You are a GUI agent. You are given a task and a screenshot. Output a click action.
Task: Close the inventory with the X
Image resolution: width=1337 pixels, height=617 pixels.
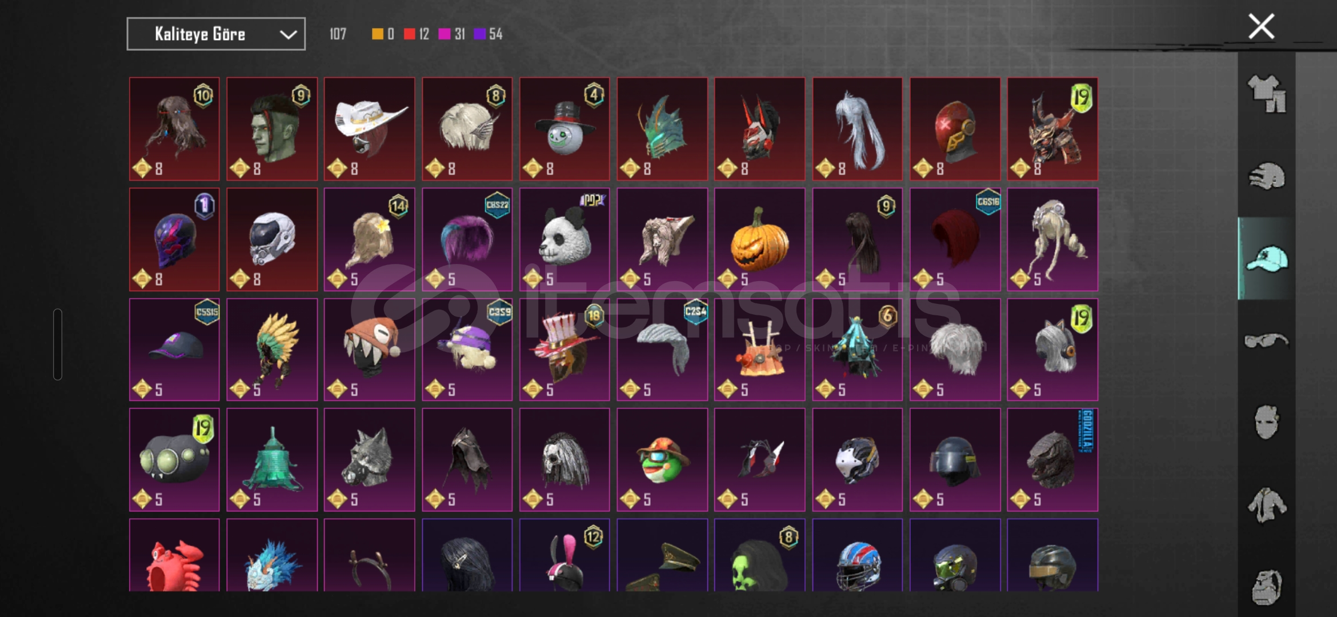(x=1261, y=26)
